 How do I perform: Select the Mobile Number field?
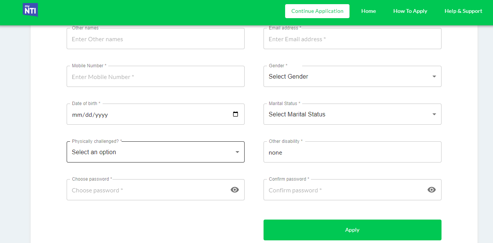(155, 77)
